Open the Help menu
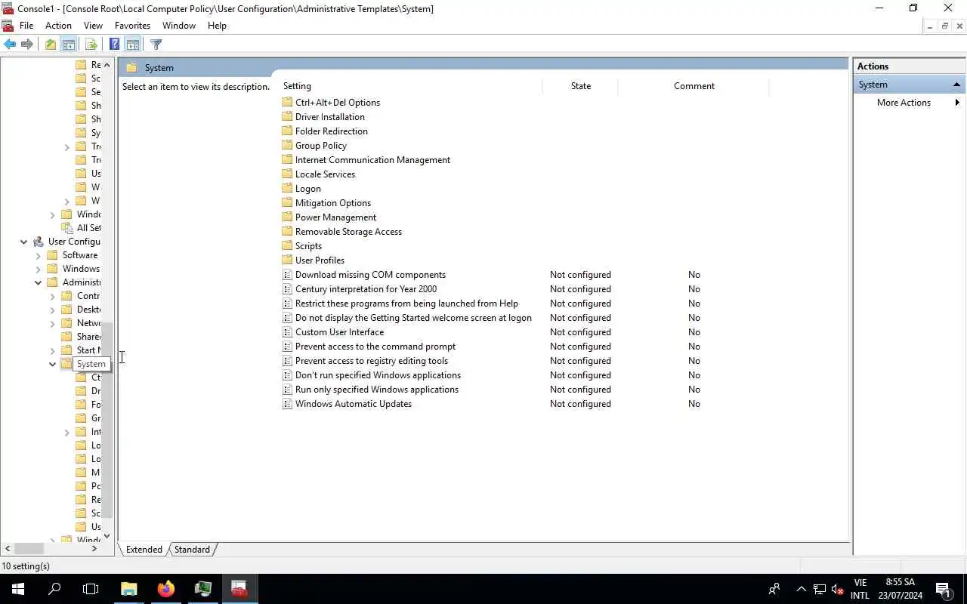The image size is (967, 604). pos(217,26)
